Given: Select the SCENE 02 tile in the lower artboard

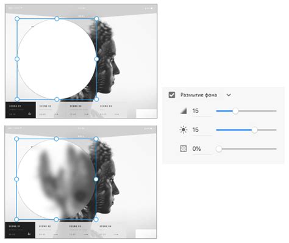Looking at the screenshot, I should [x=50, y=230].
